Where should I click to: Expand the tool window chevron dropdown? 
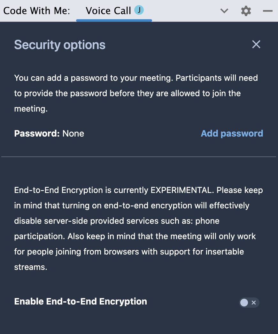tap(224, 11)
